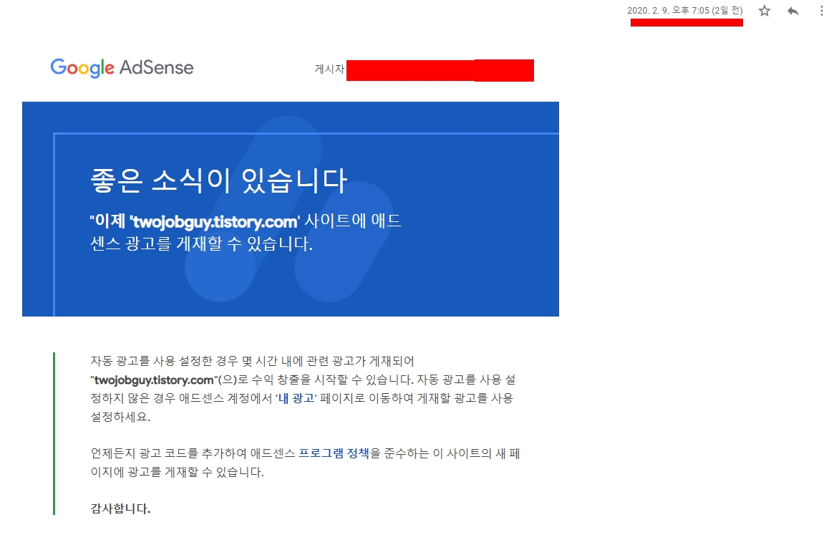Click 'twojobguy.tistory.com' in the body paragraph
839x540 pixels.
click(x=154, y=380)
